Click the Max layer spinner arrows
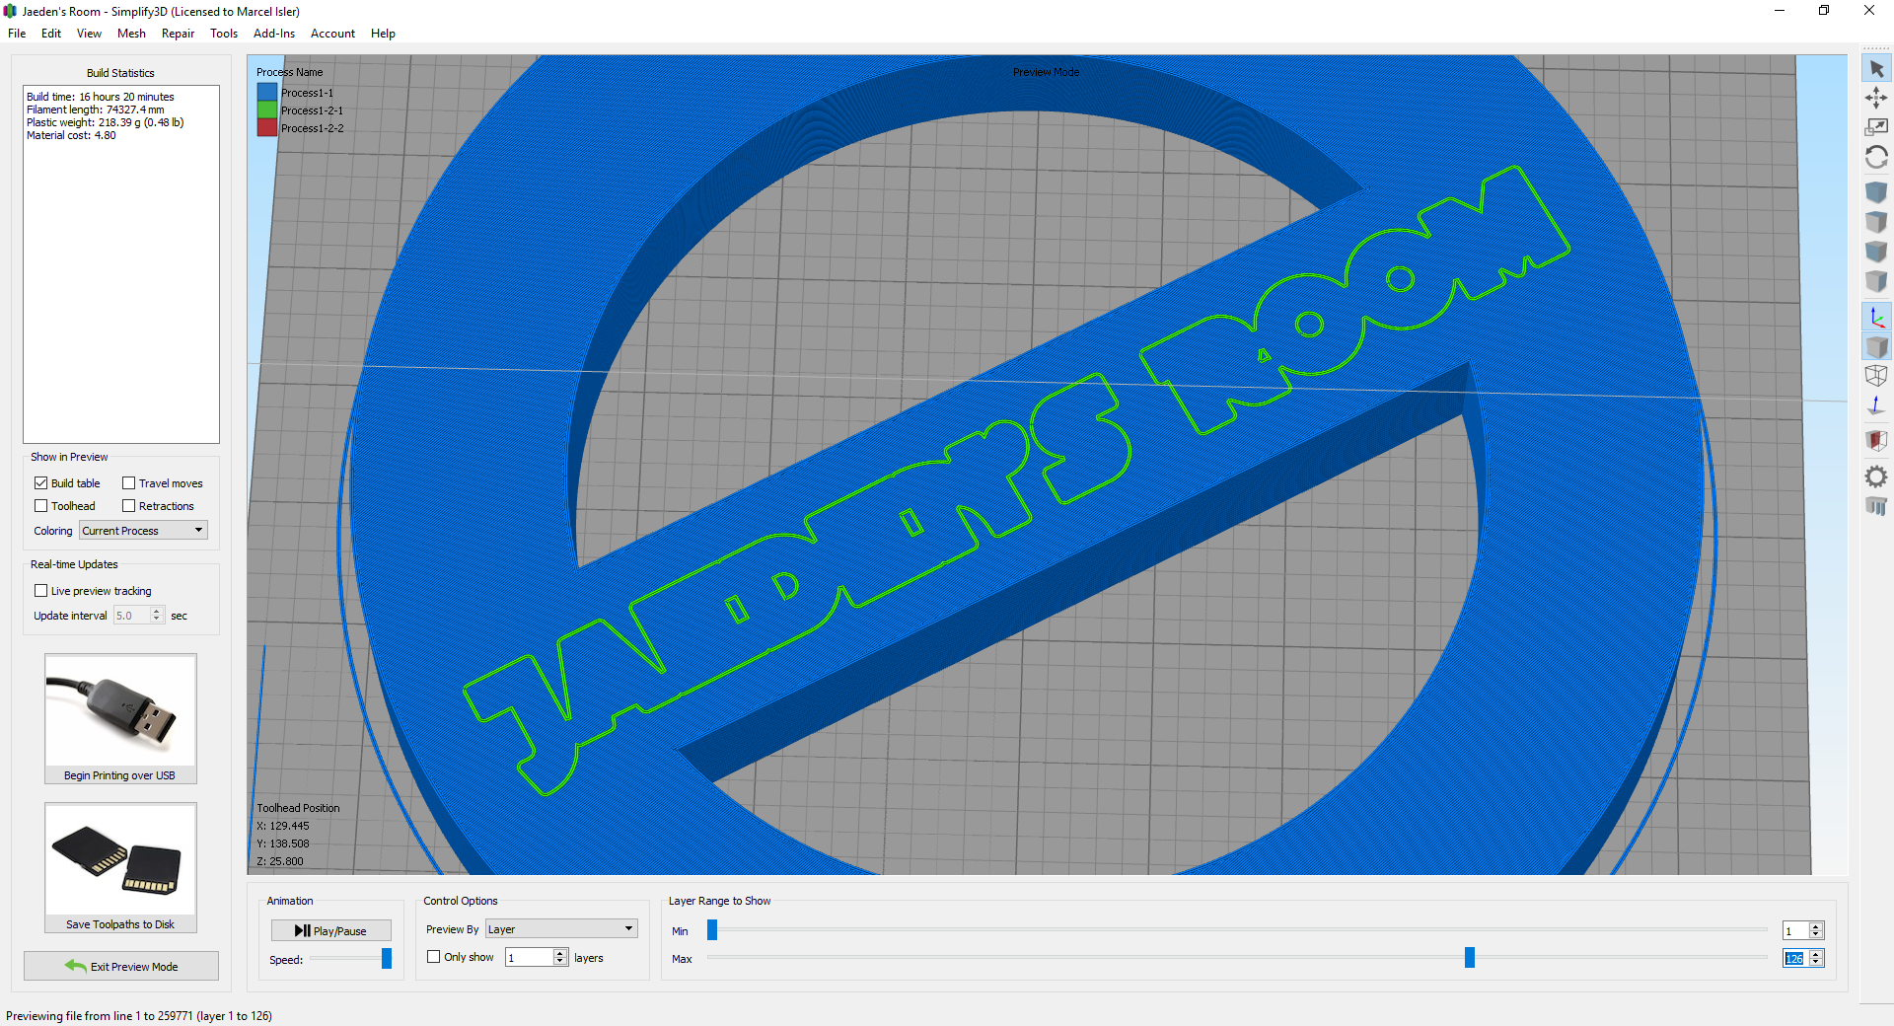 pyautogui.click(x=1816, y=958)
